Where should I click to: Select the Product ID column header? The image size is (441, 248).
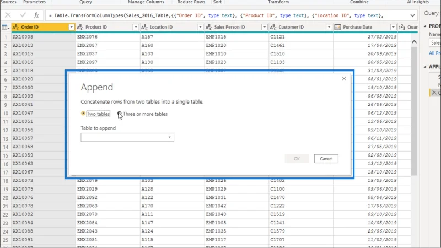tap(108, 27)
